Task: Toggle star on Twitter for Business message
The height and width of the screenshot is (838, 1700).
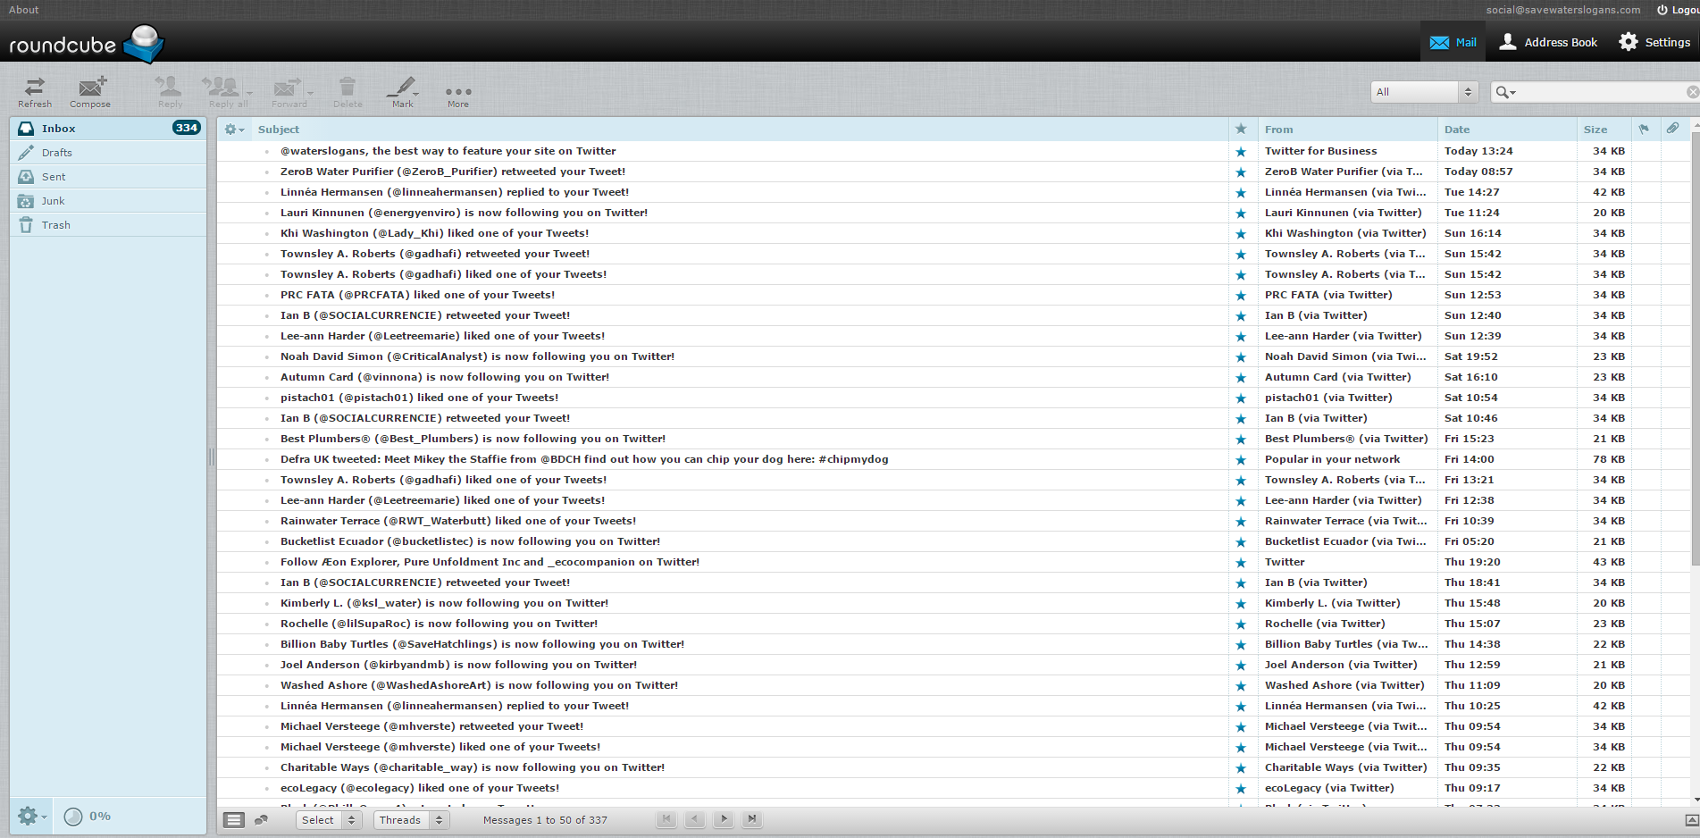Action: (x=1240, y=152)
